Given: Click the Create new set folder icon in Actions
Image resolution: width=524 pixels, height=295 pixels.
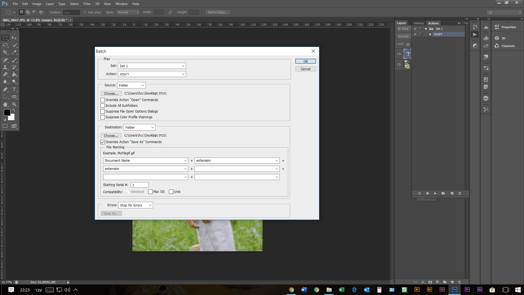Looking at the screenshot, I should pos(443,193).
